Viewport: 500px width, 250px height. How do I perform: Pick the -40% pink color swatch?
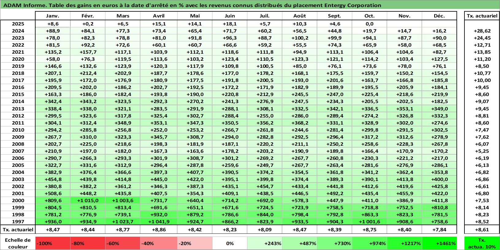[159, 243]
